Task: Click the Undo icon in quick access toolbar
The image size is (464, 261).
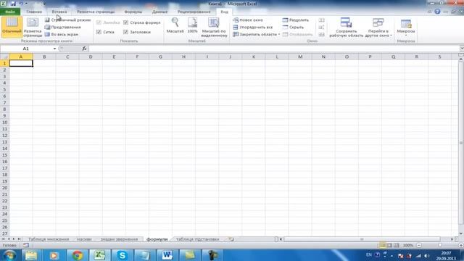Action: point(21,4)
